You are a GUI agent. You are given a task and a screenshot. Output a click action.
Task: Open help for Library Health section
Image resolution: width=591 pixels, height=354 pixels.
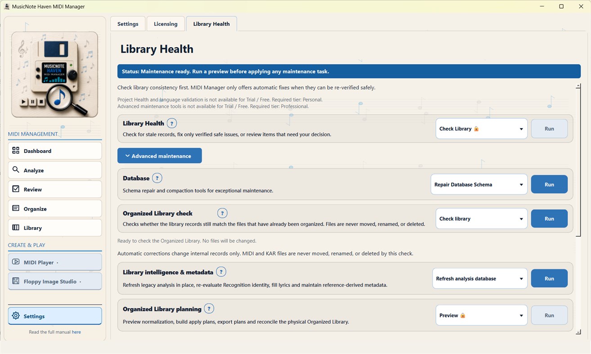[x=172, y=123]
